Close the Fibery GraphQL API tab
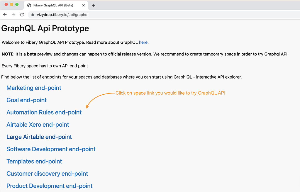 click(x=83, y=5)
